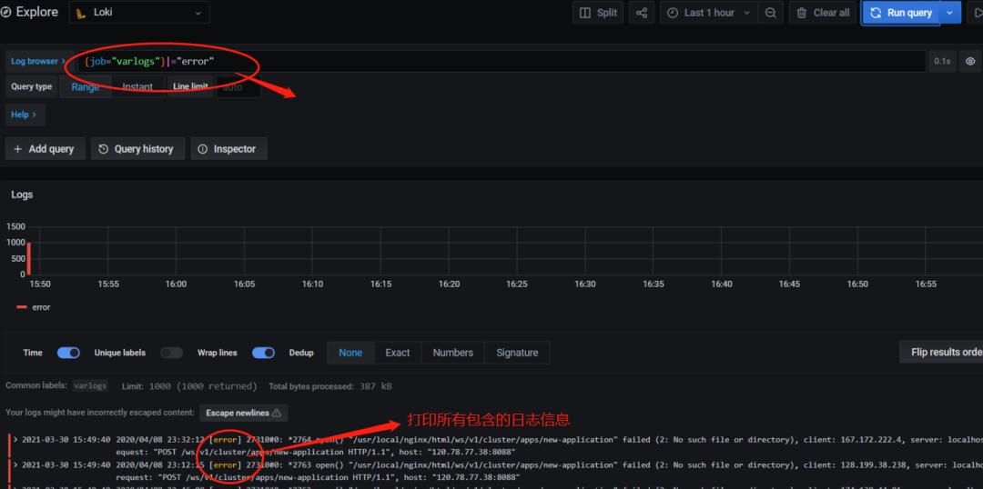Click the Run query button
The width and height of the screenshot is (983, 489).
point(901,13)
